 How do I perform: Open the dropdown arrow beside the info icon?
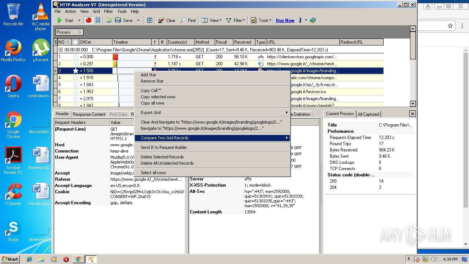coord(306,21)
